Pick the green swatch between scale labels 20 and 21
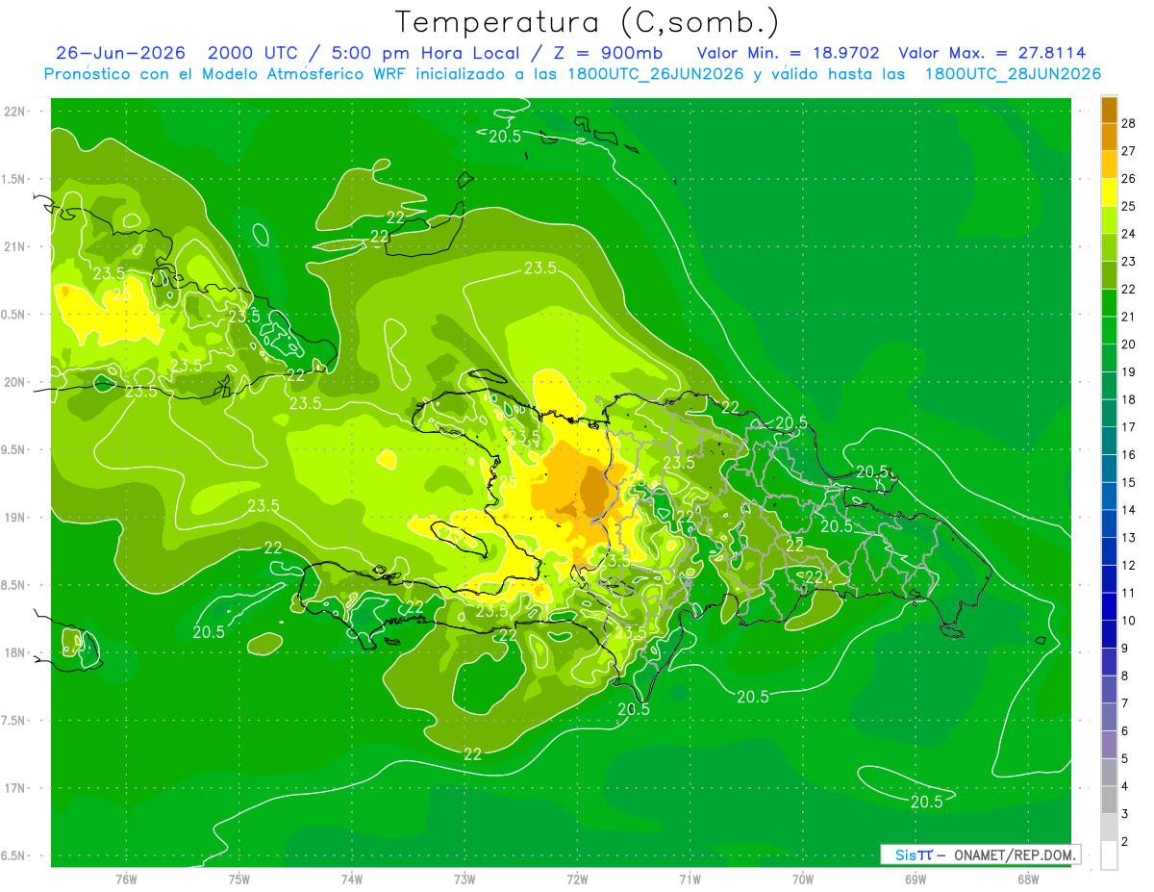 (1109, 330)
